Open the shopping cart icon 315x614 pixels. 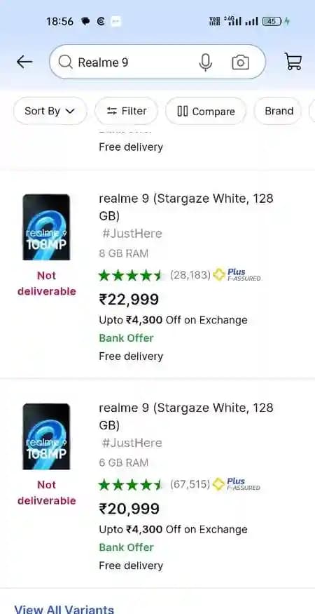pyautogui.click(x=293, y=62)
